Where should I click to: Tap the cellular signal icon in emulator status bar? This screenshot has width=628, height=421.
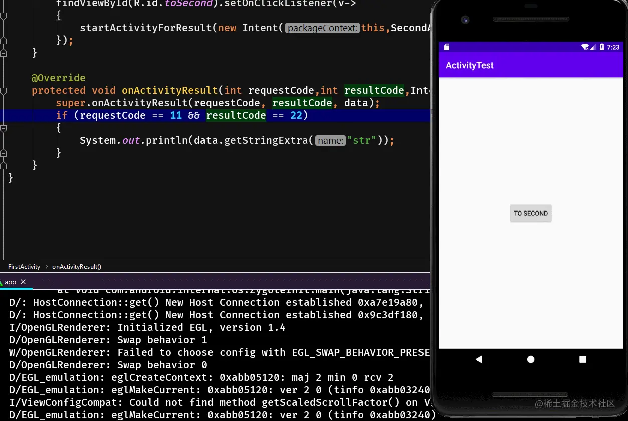pos(593,47)
